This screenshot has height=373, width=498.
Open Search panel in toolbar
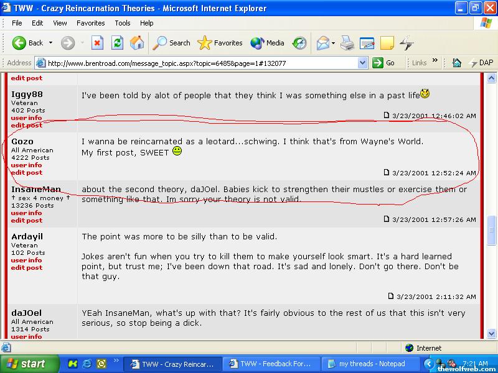(172, 43)
